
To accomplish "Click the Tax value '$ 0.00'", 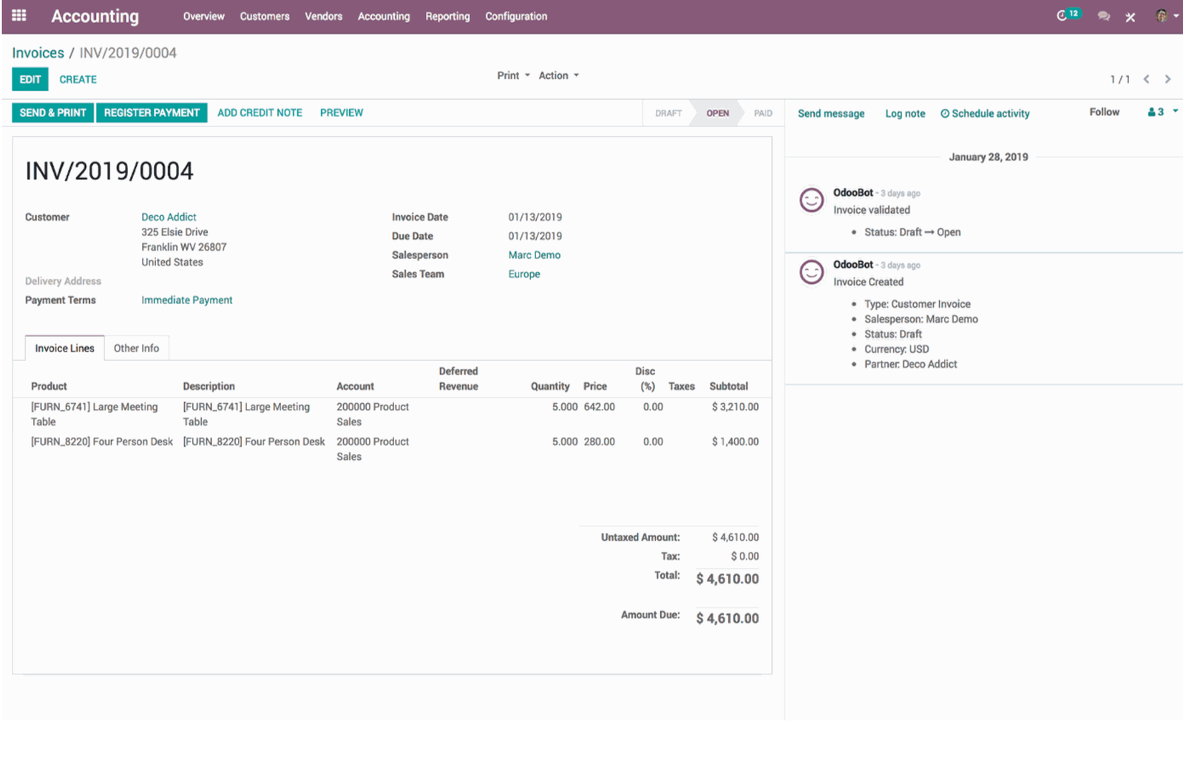I will coord(745,556).
